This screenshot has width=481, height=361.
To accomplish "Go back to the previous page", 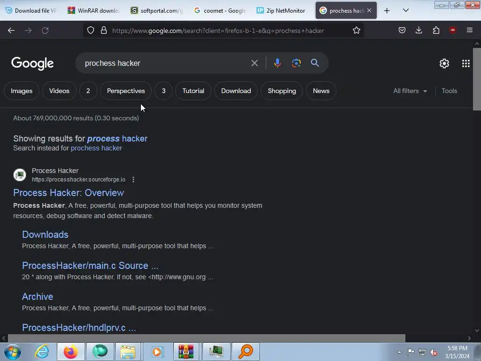I will point(11,31).
